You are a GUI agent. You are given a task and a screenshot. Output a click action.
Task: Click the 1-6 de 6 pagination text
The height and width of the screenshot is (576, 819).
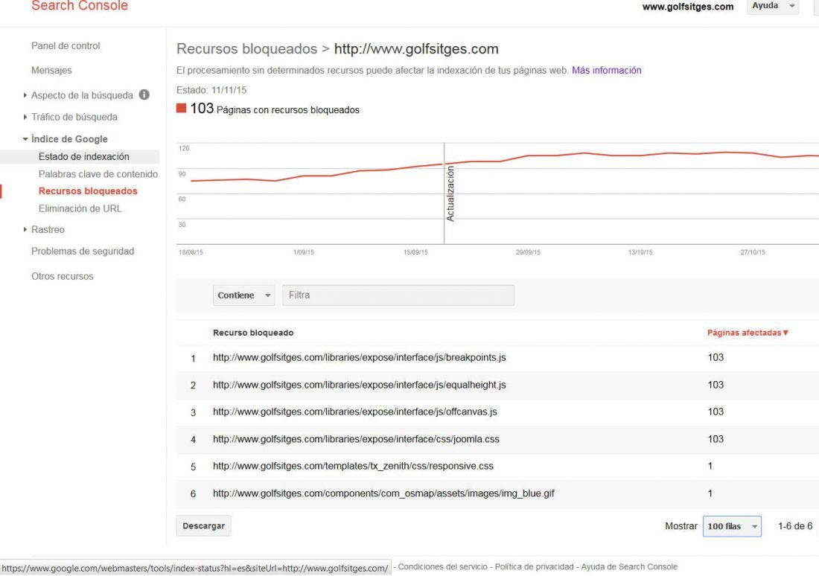(x=795, y=526)
